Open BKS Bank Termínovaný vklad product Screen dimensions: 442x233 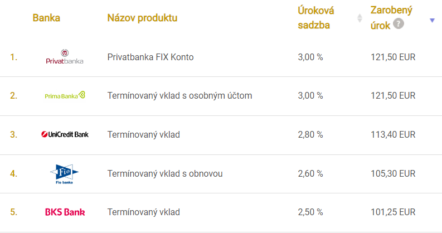[143, 212]
